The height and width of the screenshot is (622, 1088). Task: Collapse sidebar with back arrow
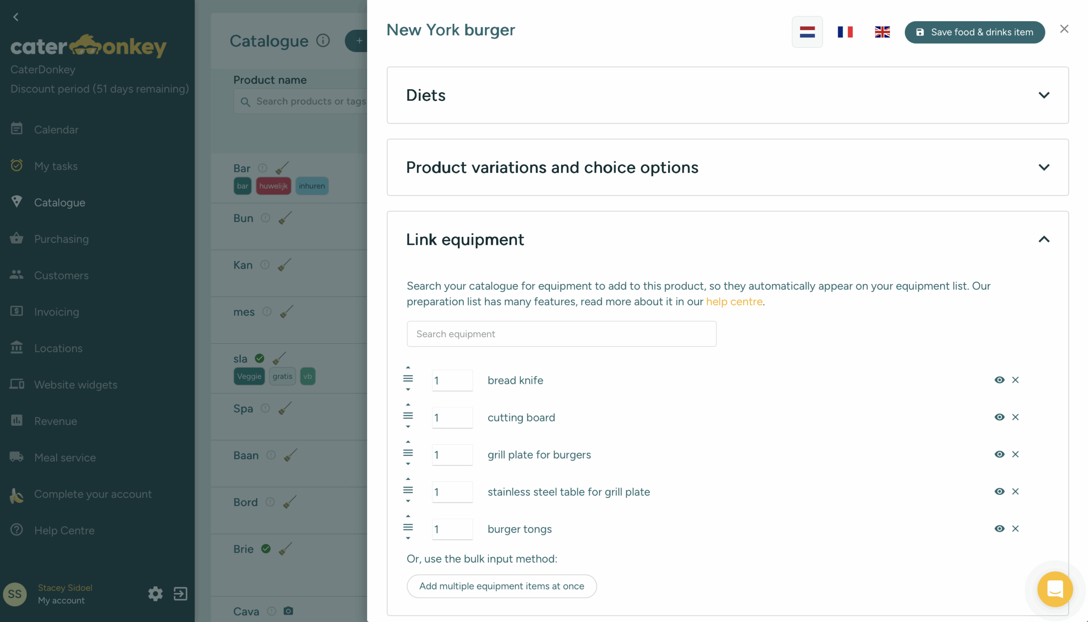(x=16, y=17)
